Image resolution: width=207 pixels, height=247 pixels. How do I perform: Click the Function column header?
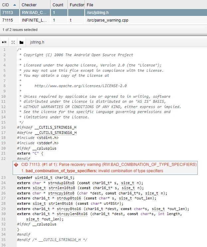click(76, 5)
